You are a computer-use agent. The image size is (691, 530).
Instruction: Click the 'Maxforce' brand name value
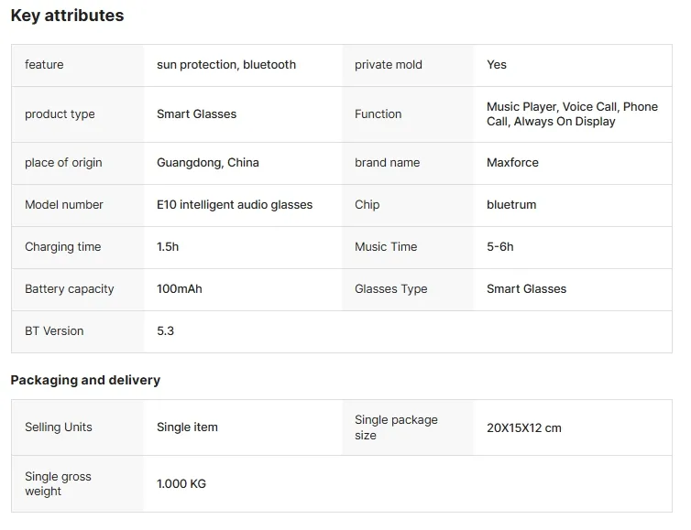512,163
